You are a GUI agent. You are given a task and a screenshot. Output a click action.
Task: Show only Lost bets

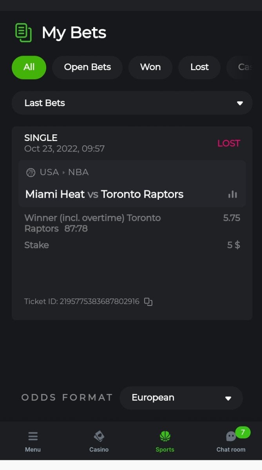[x=199, y=67]
